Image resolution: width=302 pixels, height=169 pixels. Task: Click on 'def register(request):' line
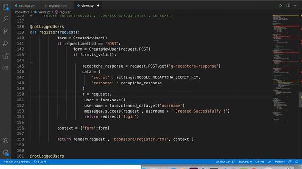(x=55, y=32)
